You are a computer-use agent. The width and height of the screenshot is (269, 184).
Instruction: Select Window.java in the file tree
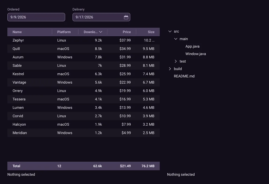pos(195,54)
